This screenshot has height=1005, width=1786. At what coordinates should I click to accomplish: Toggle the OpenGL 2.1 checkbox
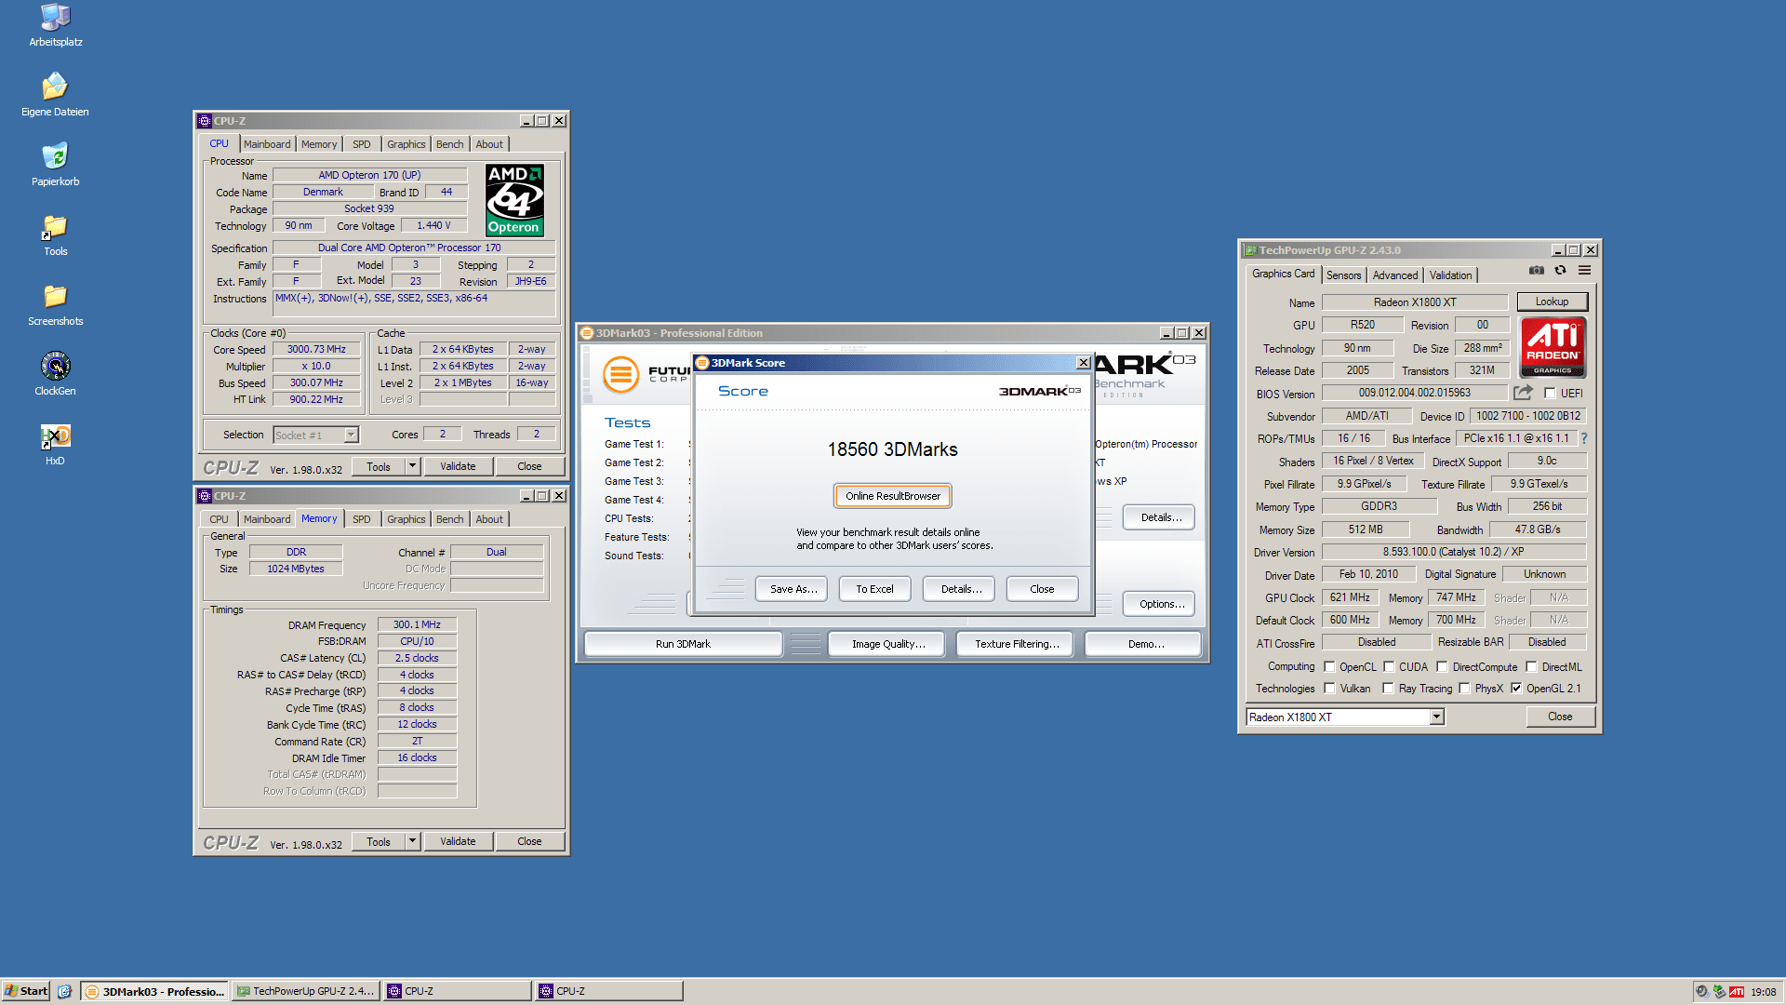(1516, 688)
